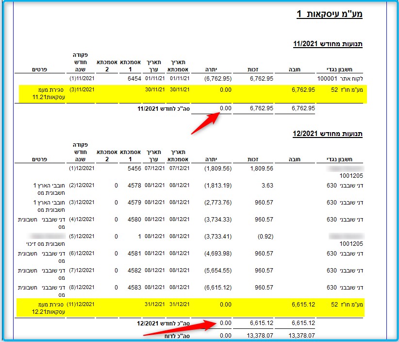Click the label "סה"כ לחודש 12/2021"

[x=164, y=324]
